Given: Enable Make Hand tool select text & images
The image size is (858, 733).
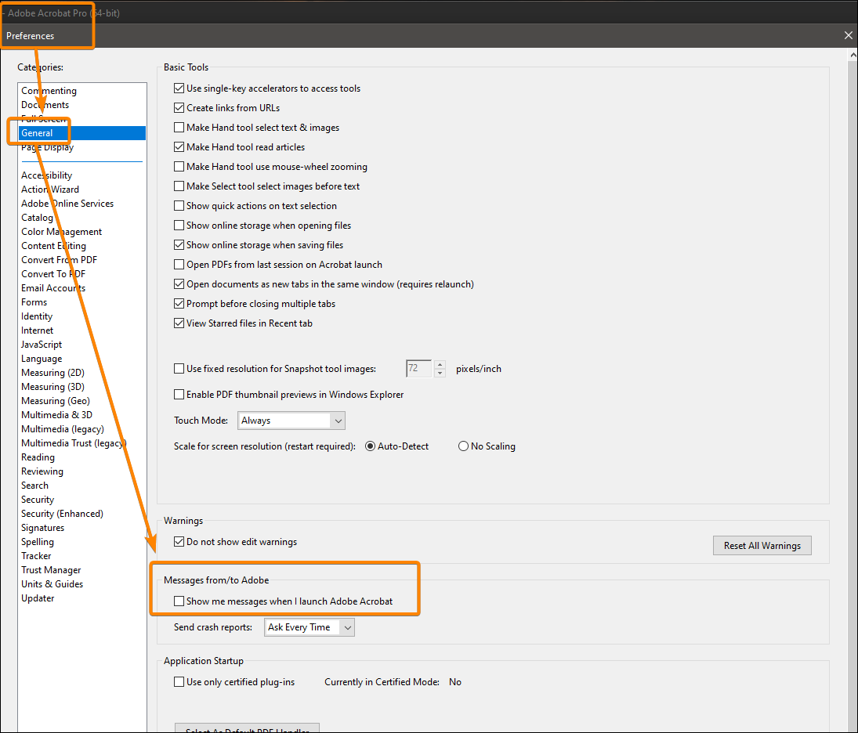Looking at the screenshot, I should pyautogui.click(x=179, y=127).
